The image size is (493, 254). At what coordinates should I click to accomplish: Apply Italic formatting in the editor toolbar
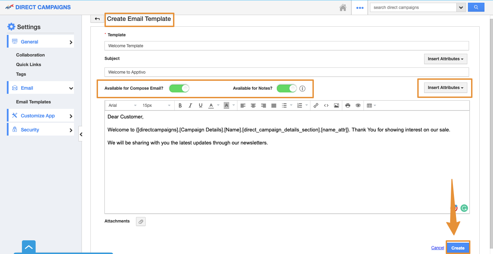tap(190, 105)
